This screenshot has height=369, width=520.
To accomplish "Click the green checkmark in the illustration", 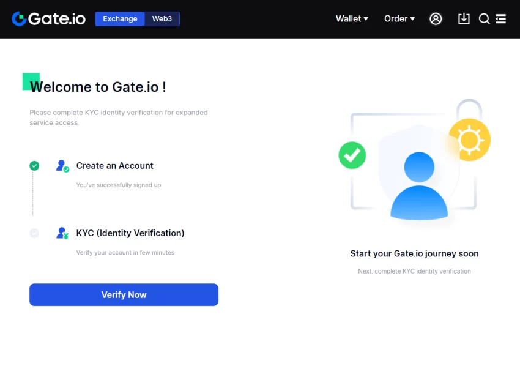I will pos(352,156).
